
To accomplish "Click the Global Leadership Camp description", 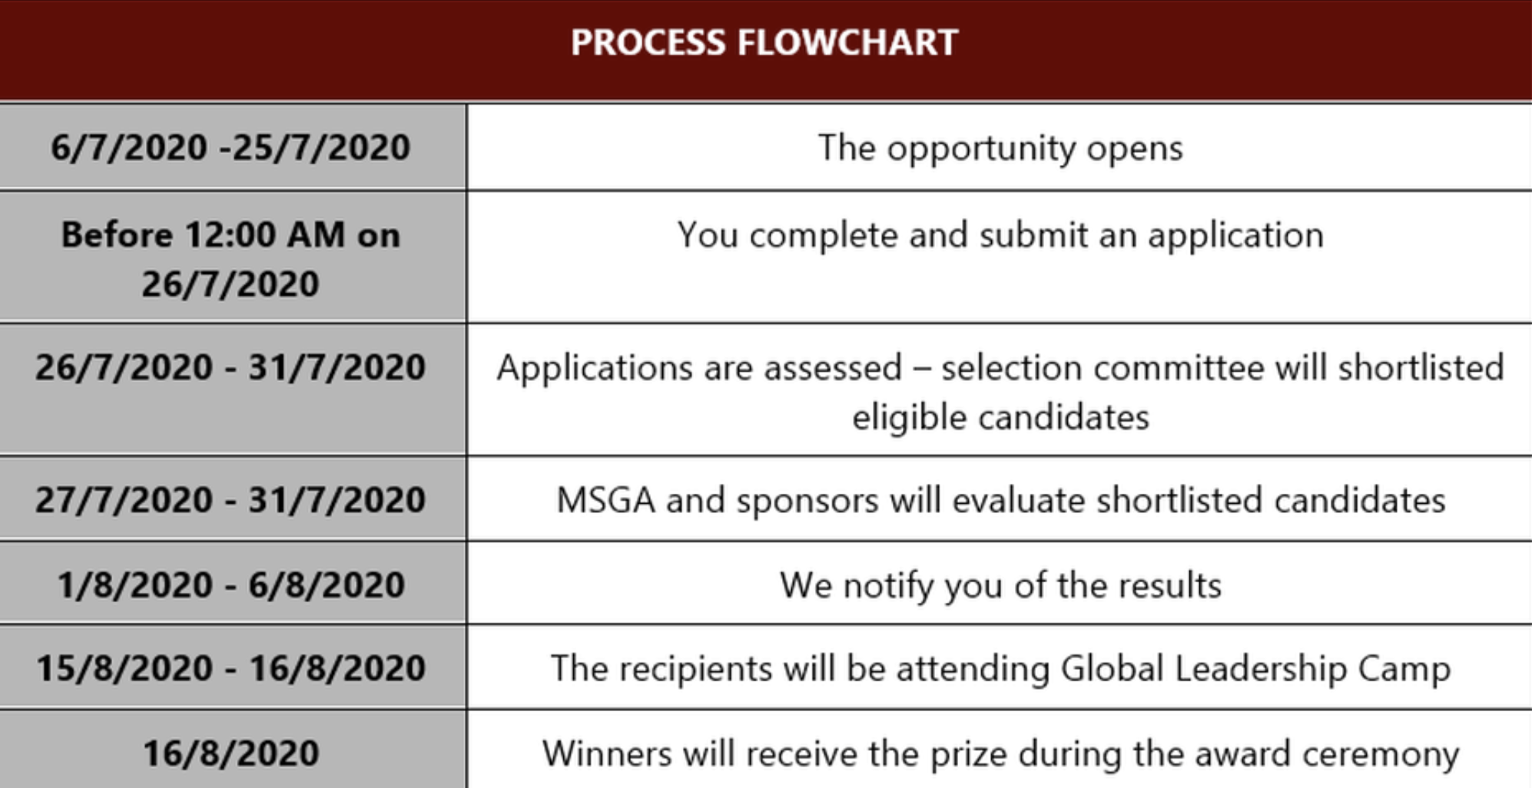I will (1000, 668).
